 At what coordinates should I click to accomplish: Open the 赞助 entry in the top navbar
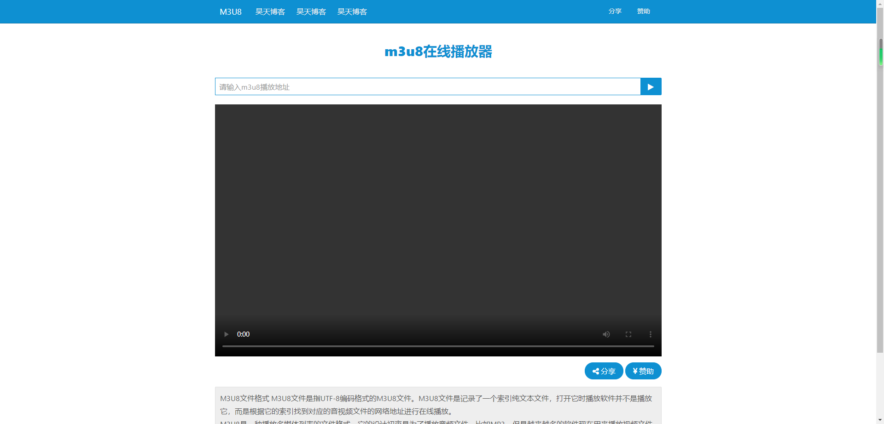(x=643, y=11)
